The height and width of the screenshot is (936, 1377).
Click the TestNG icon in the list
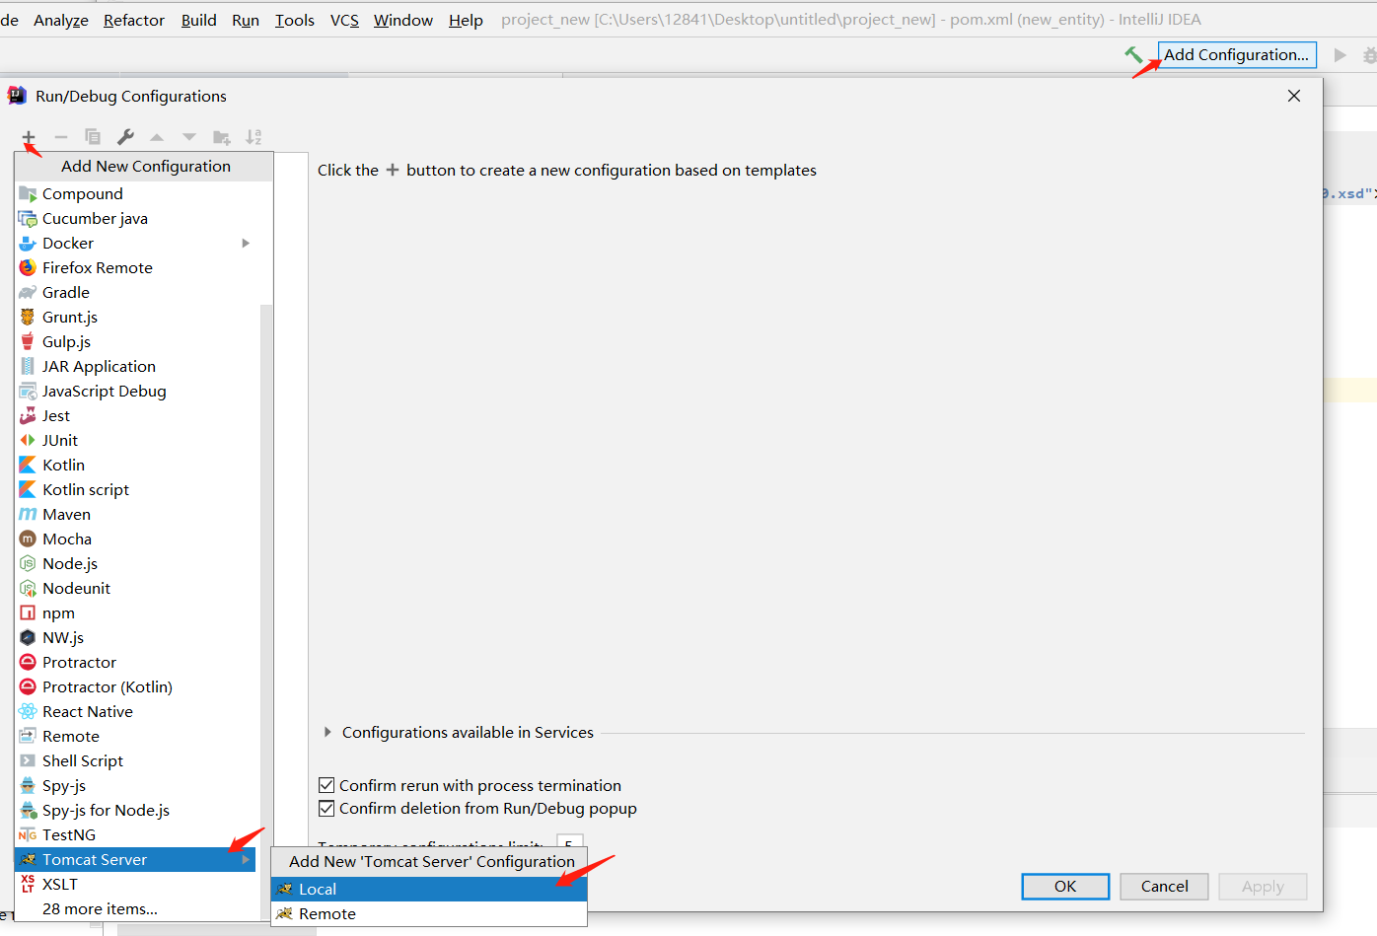coord(28,834)
